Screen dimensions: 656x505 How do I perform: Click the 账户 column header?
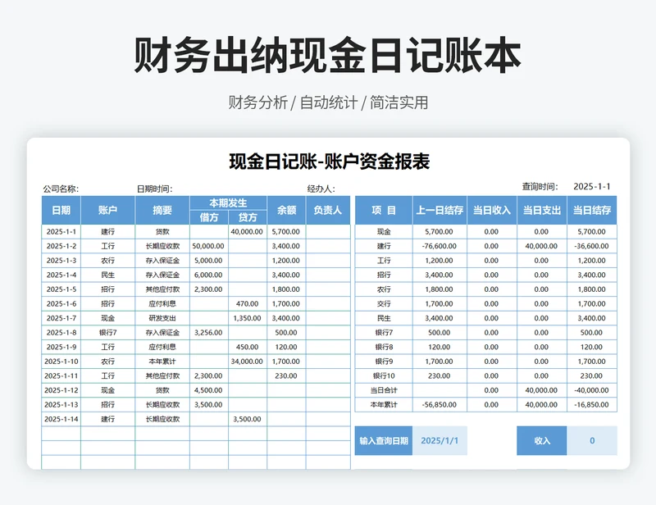point(107,210)
